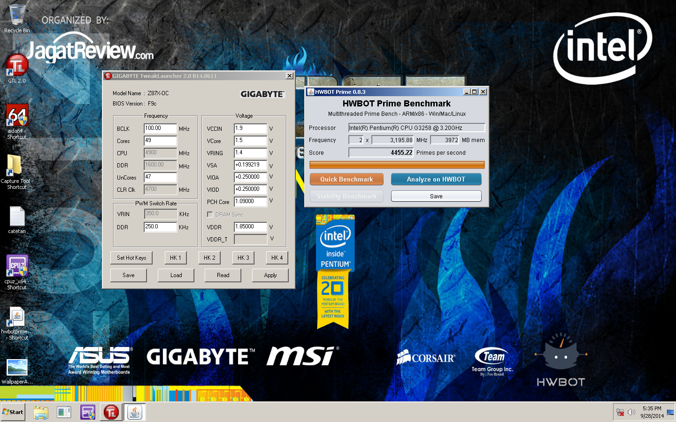This screenshot has height=422, width=676.
Task: Click the Read button in TweakLauncher
Action: [x=223, y=275]
